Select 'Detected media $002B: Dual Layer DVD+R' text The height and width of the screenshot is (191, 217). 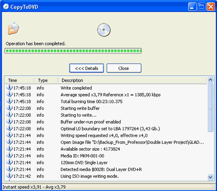pyautogui.click(x=101, y=170)
